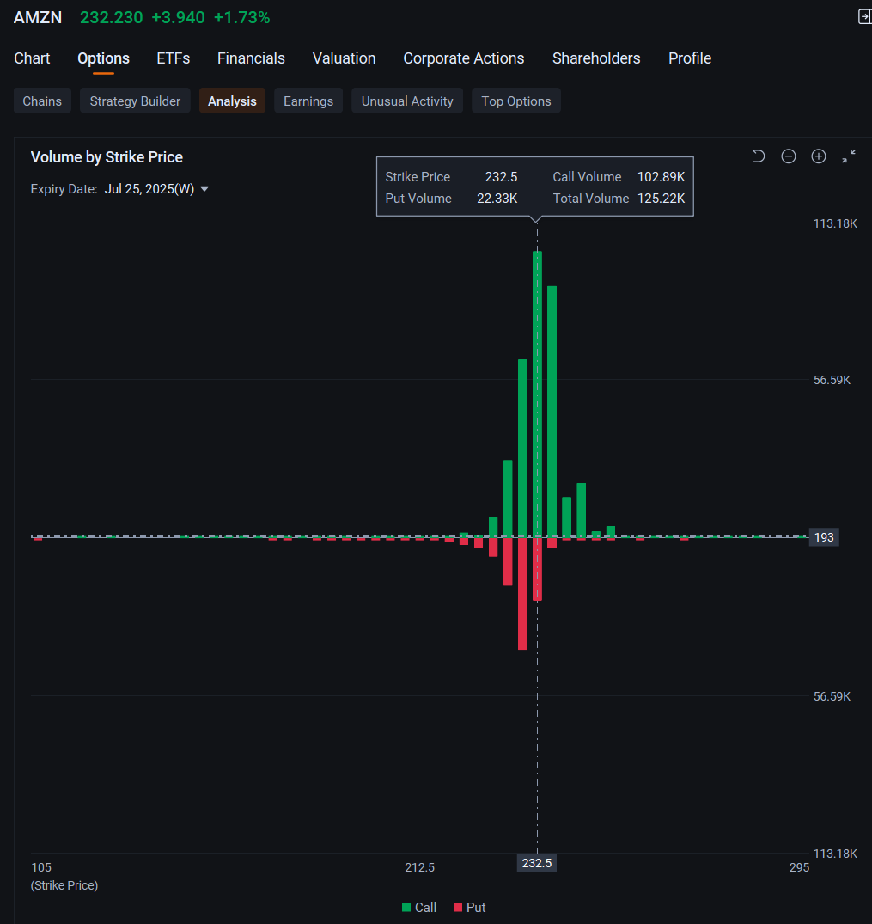Collapse the chart from full-screen view

[849, 156]
